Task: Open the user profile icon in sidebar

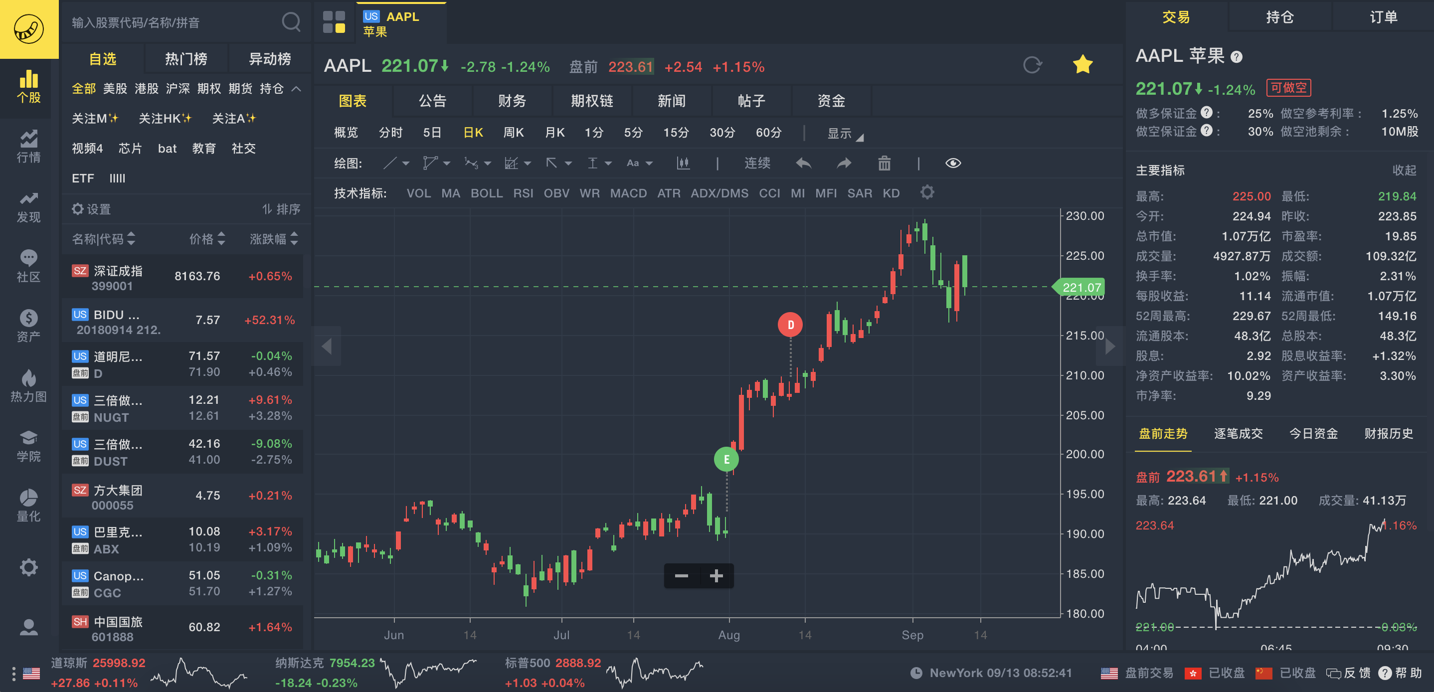Action: point(28,627)
